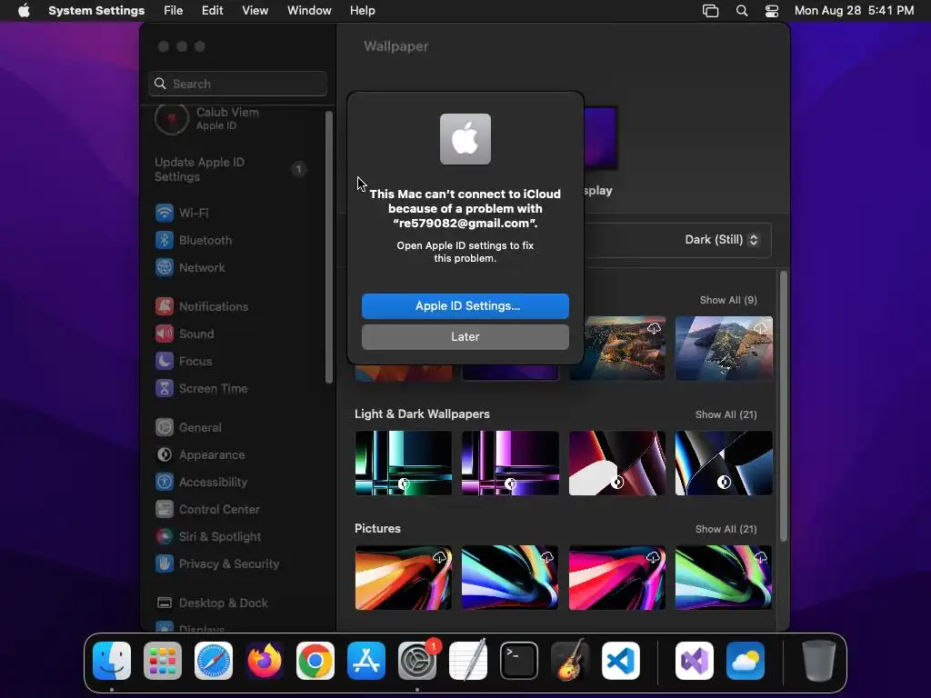Image resolution: width=931 pixels, height=698 pixels.
Task: Select the Notifications bell icon
Action: coord(165,306)
